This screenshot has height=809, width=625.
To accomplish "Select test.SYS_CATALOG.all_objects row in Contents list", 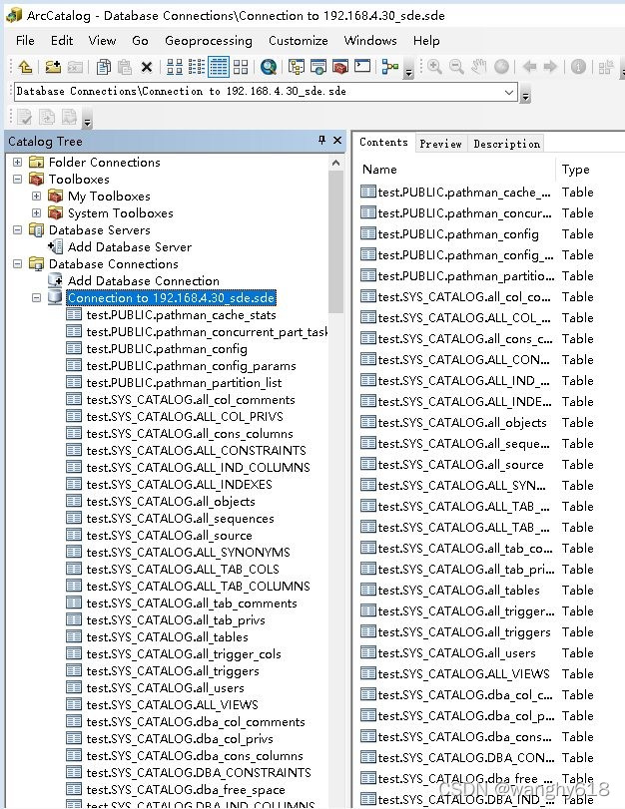I will (462, 423).
